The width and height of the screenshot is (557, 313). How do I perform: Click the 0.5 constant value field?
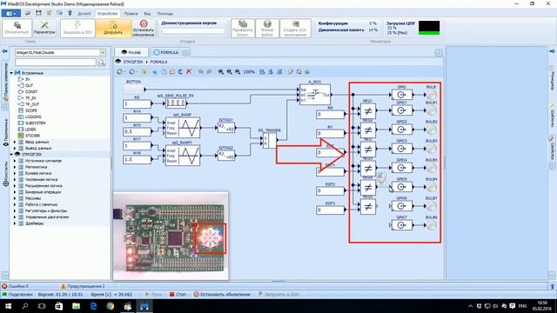click(138, 131)
